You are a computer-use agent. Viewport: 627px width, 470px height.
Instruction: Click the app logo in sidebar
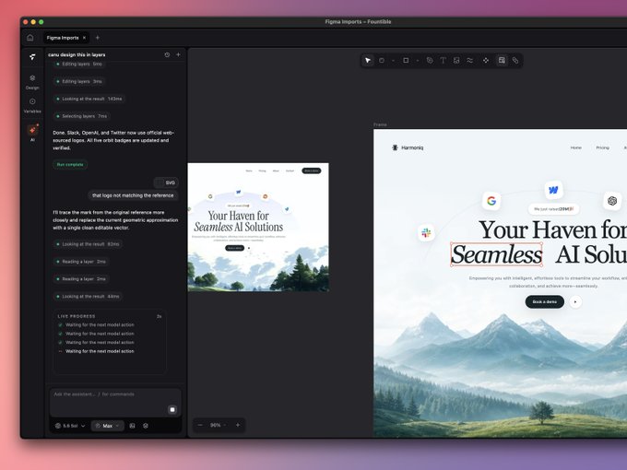tap(32, 57)
